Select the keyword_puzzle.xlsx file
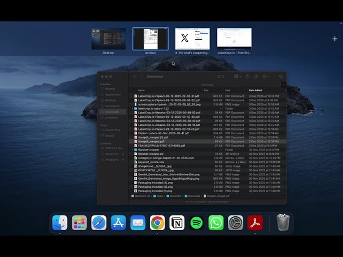 pyautogui.click(x=150, y=162)
